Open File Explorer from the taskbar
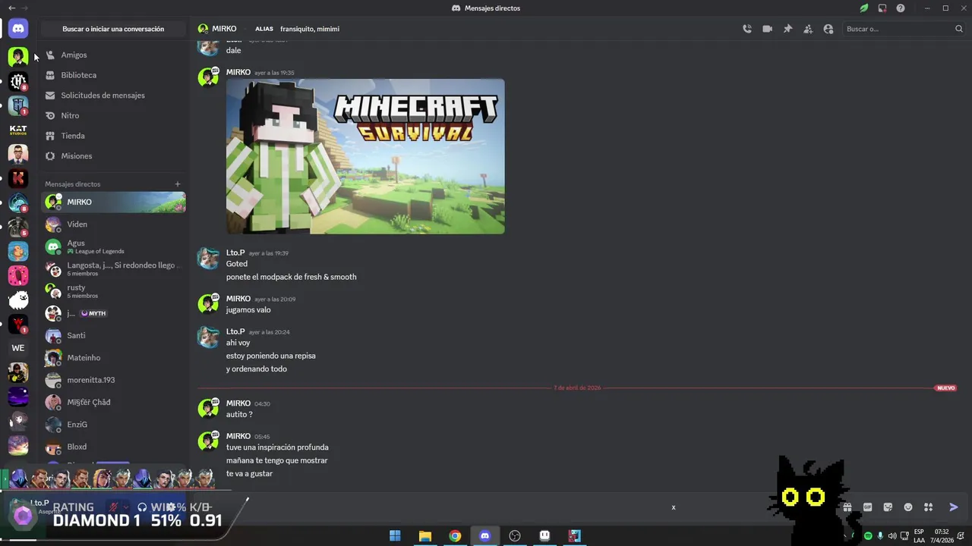 click(x=425, y=536)
